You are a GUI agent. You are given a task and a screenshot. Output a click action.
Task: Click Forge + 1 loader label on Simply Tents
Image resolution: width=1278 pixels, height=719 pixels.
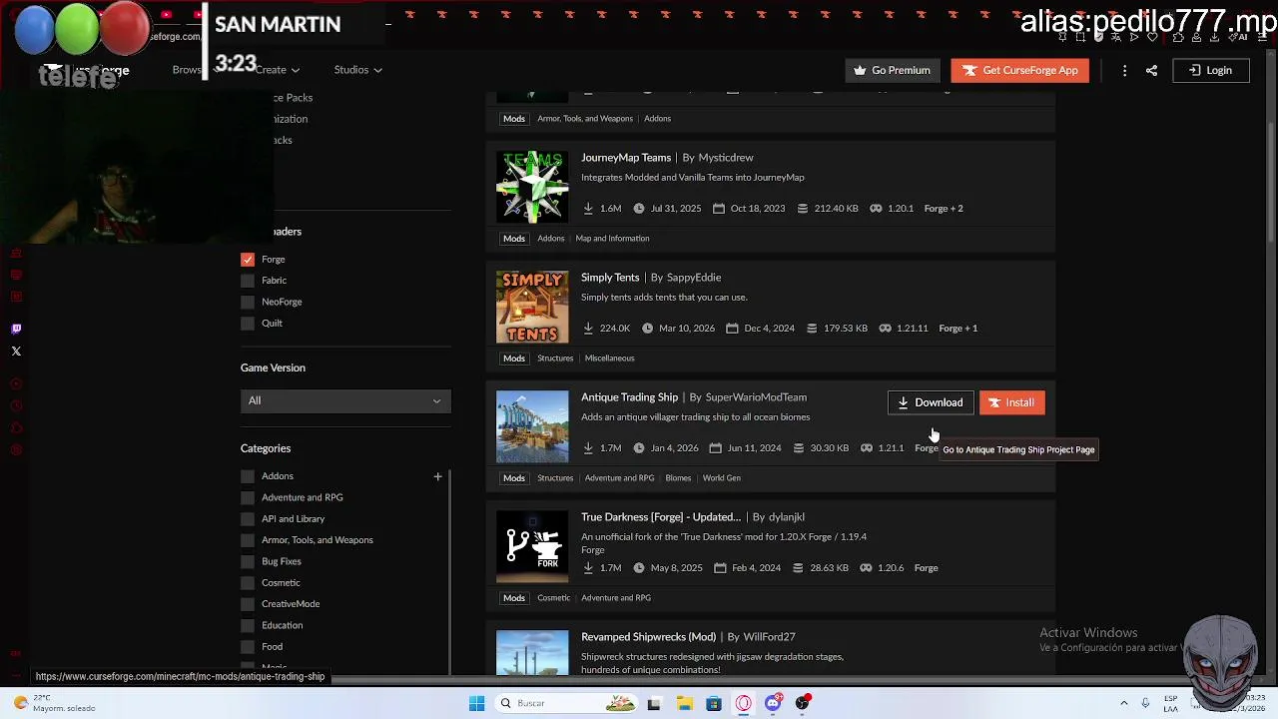point(958,328)
